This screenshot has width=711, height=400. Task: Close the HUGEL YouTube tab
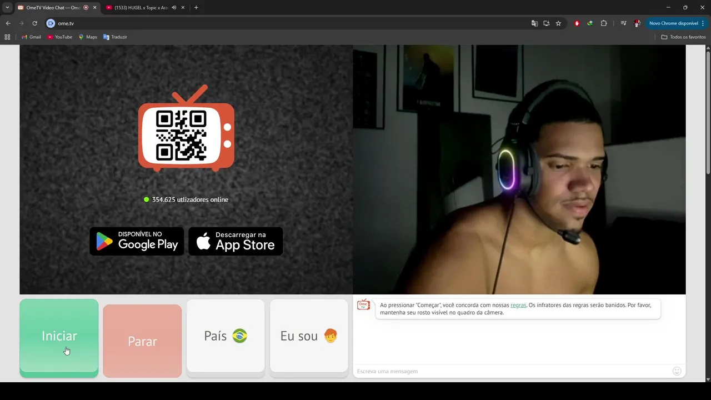tap(183, 8)
